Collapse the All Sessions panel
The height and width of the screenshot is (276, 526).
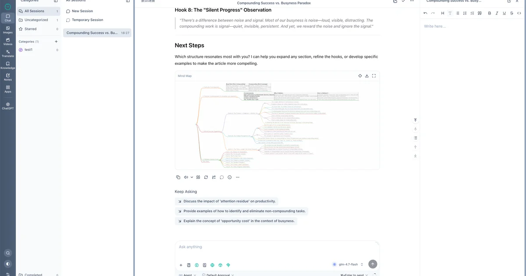[x=128, y=1]
